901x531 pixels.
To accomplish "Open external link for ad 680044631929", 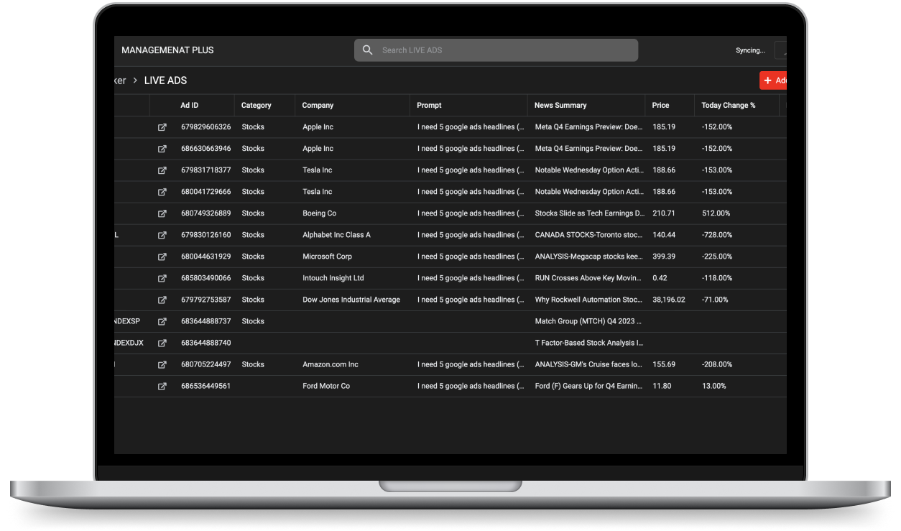I will tap(162, 257).
